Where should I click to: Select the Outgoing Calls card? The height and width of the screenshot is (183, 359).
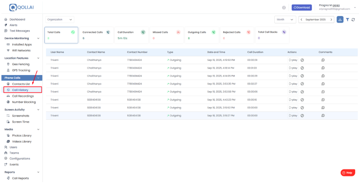click(x=201, y=35)
